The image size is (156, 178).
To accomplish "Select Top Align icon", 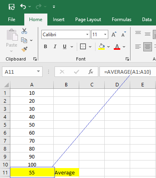I will (x=138, y=33).
